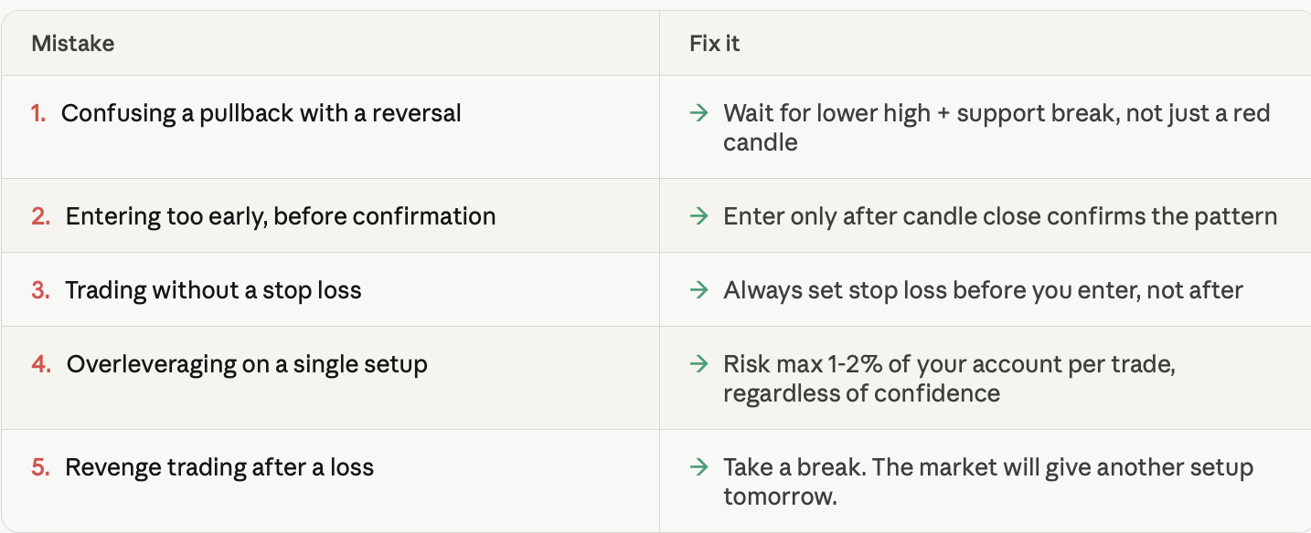Click the red number 5 marker
Screen dimensions: 1311x533
coord(40,467)
